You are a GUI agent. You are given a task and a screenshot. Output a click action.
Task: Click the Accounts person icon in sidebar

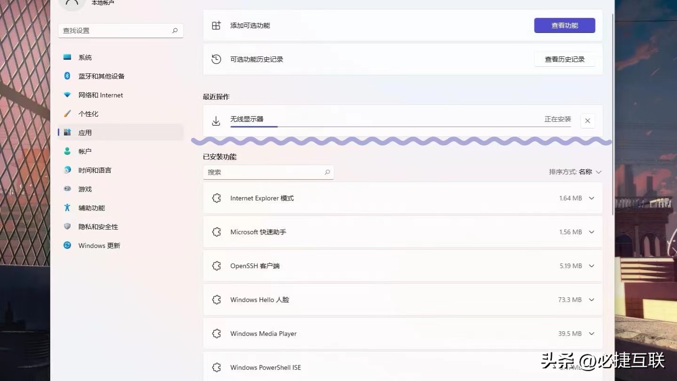click(x=67, y=151)
